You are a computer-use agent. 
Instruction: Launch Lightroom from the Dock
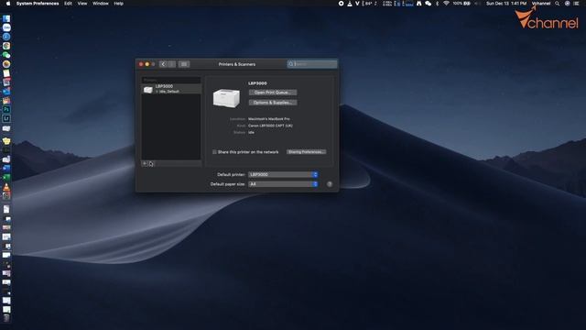tap(6, 118)
